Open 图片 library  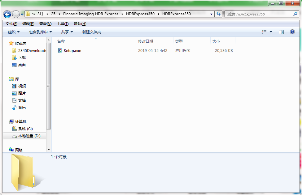tap(22, 93)
